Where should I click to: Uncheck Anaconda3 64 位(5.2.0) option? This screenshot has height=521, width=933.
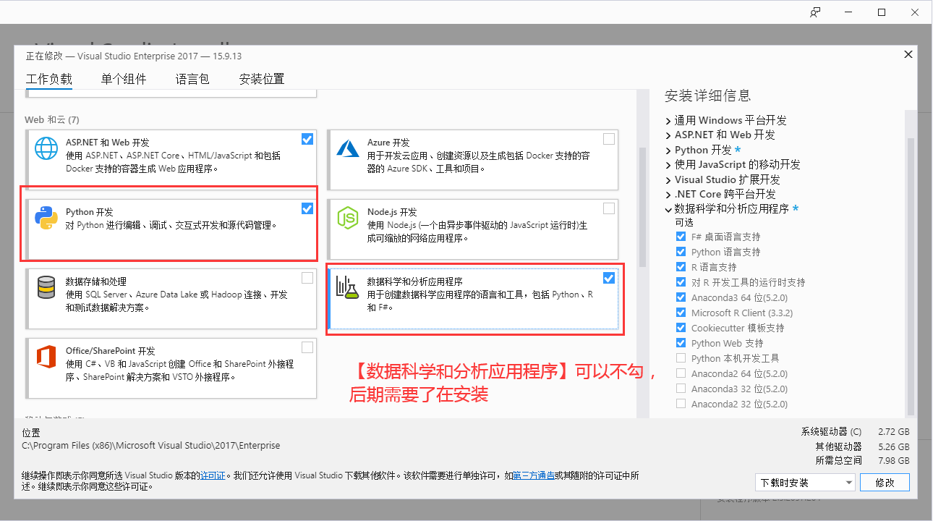tap(681, 297)
